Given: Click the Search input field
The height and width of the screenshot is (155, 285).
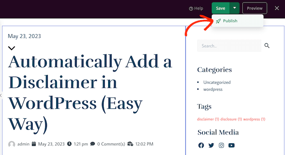Looking at the screenshot, I should pos(229,46).
